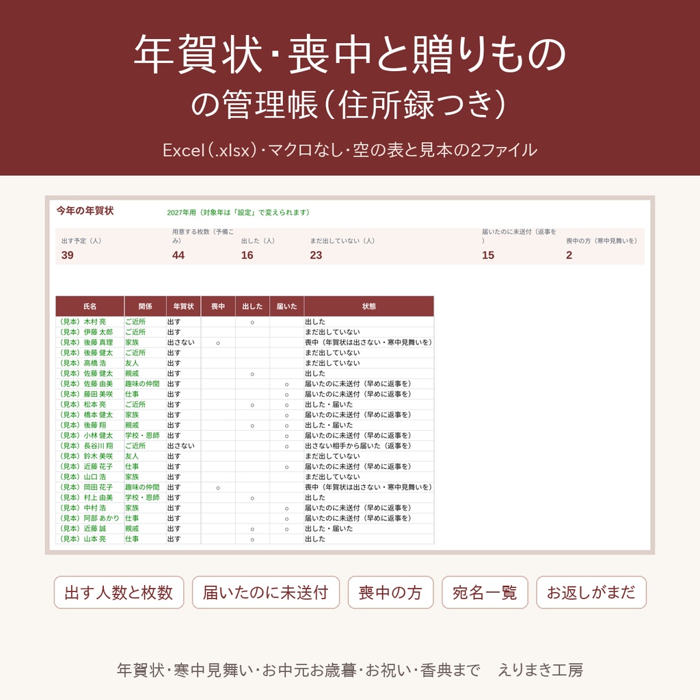Viewport: 700px width, 700px height.
Task: Click 親戚 relation in 近藤 誠 row
Action: tap(132, 528)
